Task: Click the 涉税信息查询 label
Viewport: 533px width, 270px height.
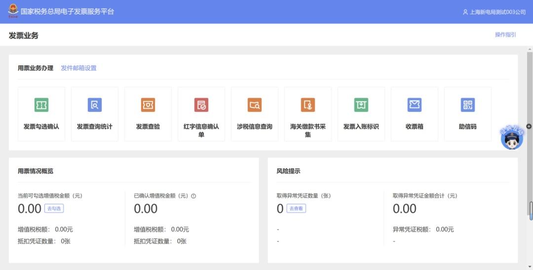Action: pos(255,127)
